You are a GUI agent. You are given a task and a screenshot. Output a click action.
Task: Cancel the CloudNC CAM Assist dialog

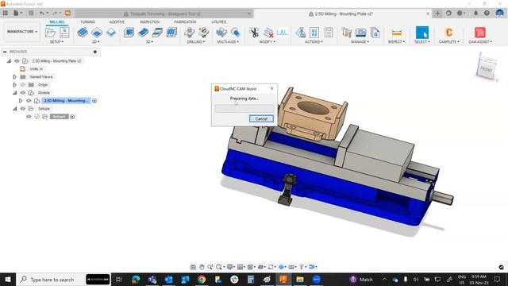pos(261,118)
